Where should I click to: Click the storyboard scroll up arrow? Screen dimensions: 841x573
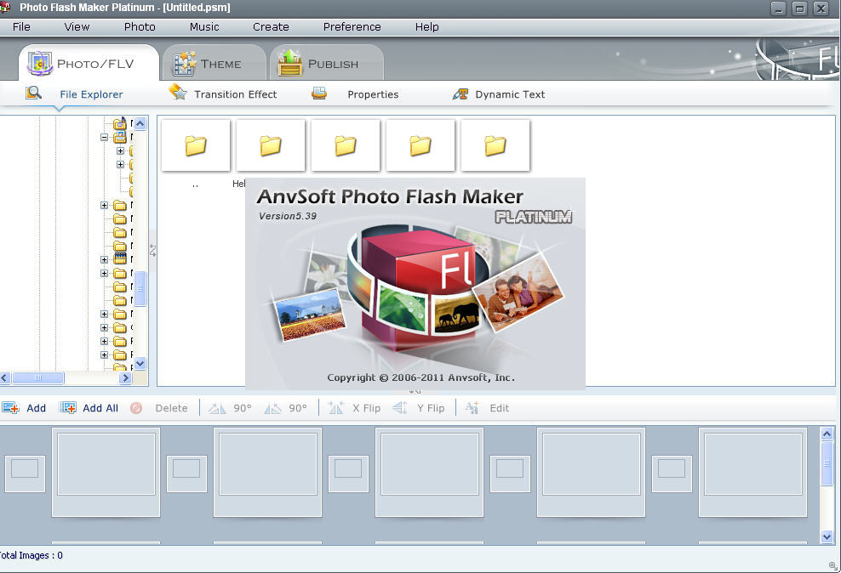[827, 434]
